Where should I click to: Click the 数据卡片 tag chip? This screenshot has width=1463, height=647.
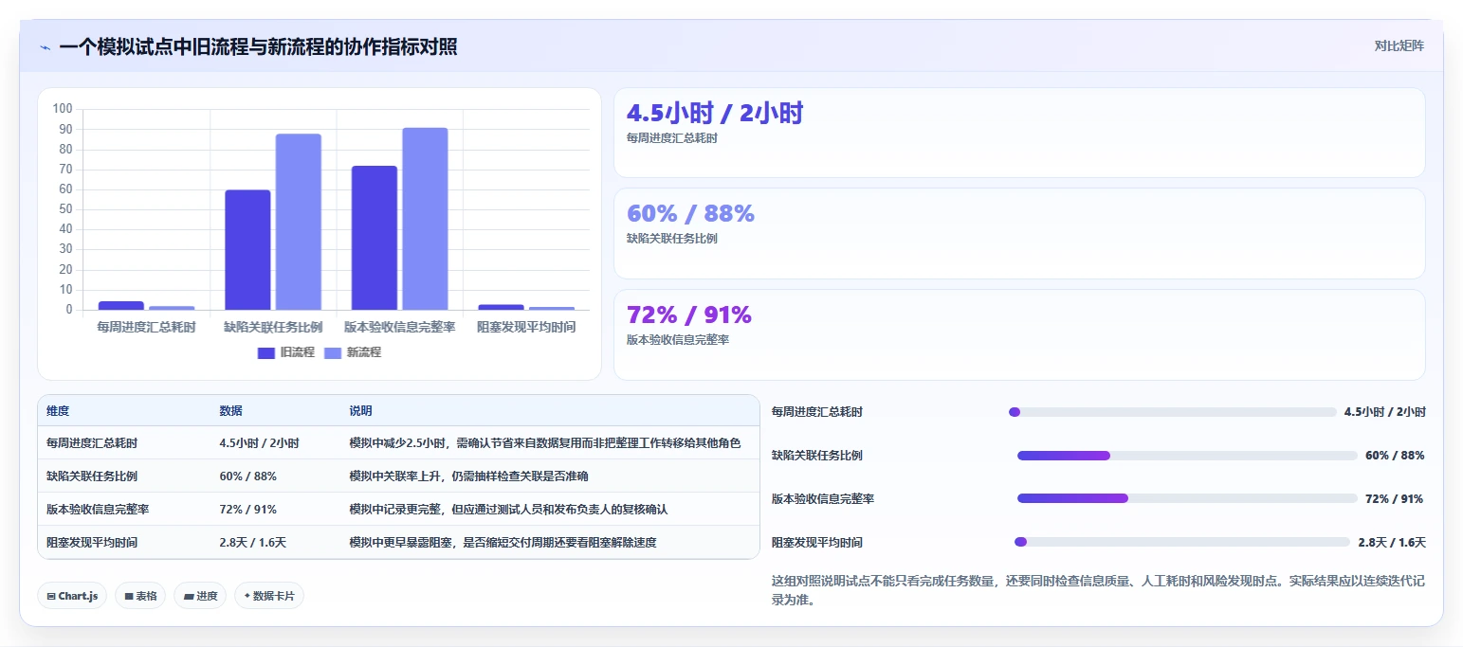(269, 596)
